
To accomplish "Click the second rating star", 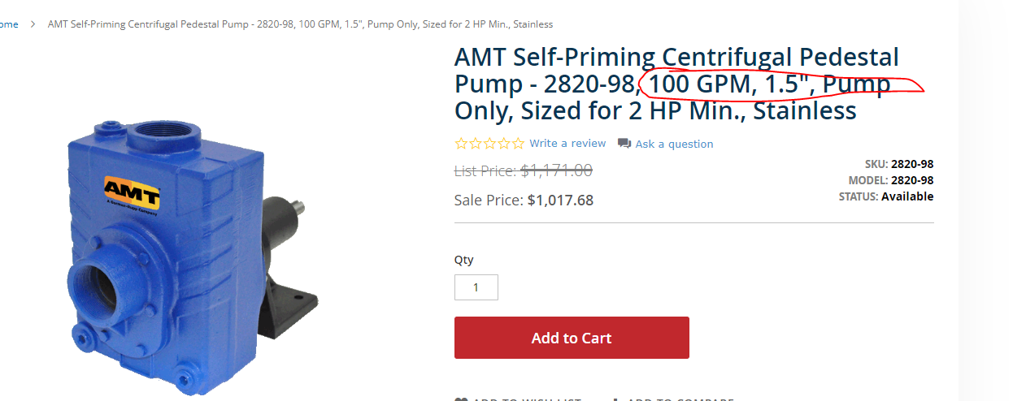I will tap(476, 144).
